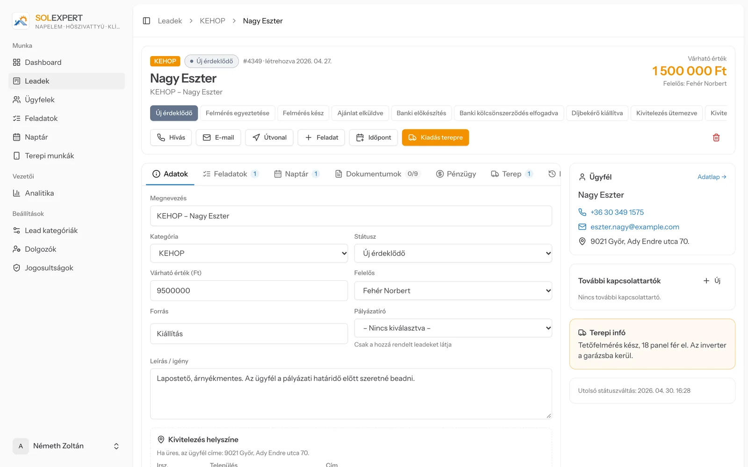Open Jogosultságok in the sidebar
This screenshot has width=748, height=467.
[66, 268]
